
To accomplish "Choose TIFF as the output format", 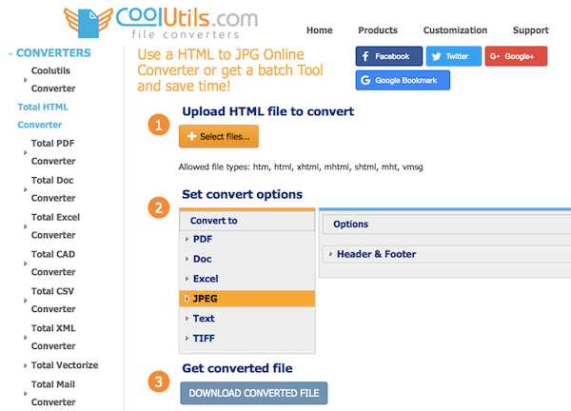I will [204, 339].
